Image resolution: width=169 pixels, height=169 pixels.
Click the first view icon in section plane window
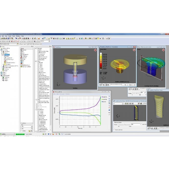click(x=126, y=104)
